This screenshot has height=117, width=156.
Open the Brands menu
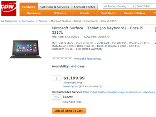coord(84,13)
